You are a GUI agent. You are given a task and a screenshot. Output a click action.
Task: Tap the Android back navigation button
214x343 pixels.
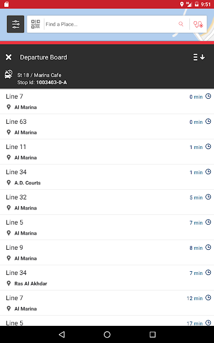(x=62, y=334)
